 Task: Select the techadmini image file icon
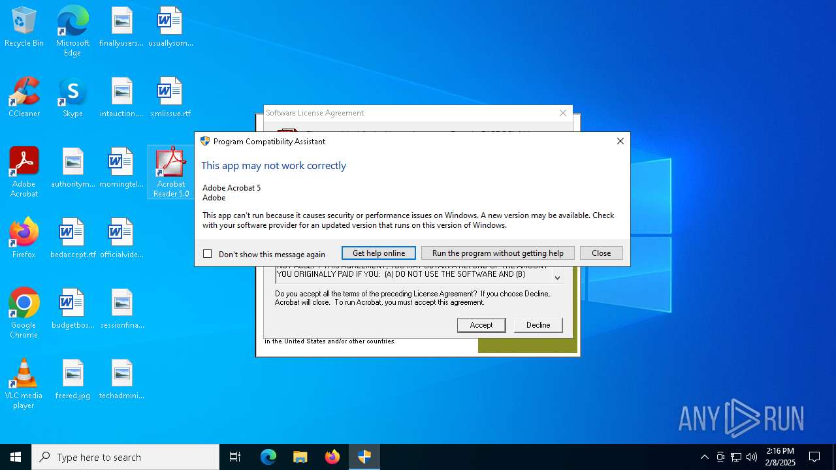click(x=121, y=380)
